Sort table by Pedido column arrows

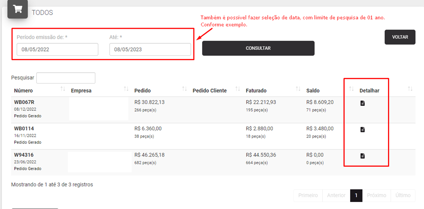tap(184, 89)
